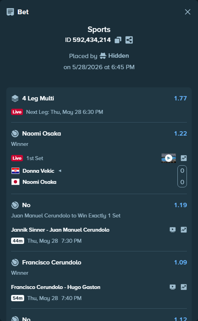Close the Bet panel
The width and height of the screenshot is (198, 321).
click(188, 12)
